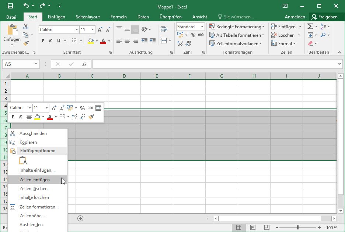This screenshot has width=345, height=232.
Task: Switch to the Formeln ribbon tab
Action: 118,17
